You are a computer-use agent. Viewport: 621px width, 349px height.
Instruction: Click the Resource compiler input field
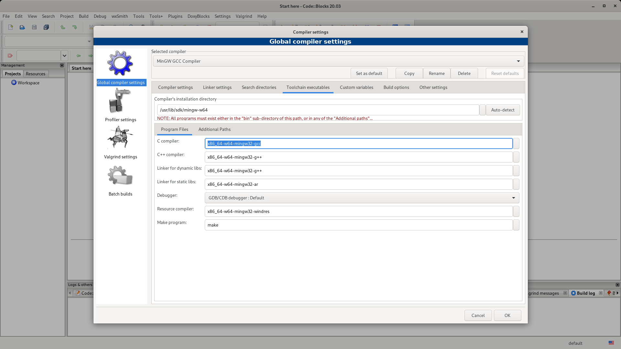click(x=359, y=211)
